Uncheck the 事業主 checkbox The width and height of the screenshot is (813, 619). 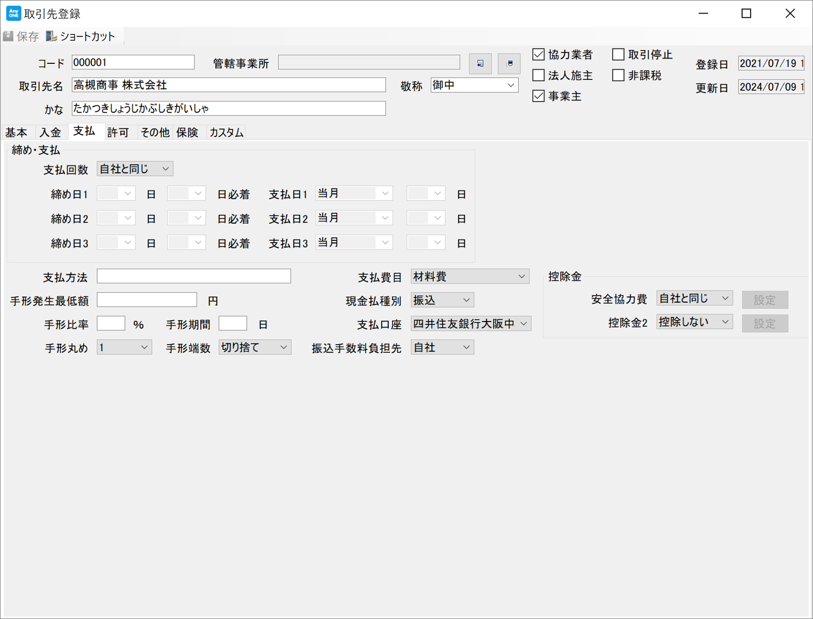[539, 96]
